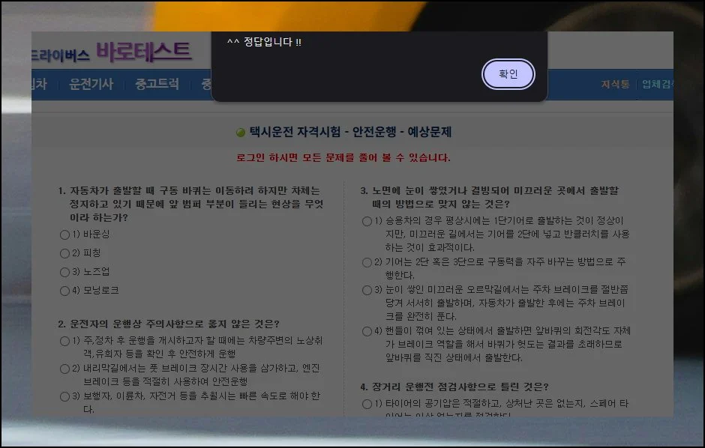
Task: Open the 운전기사 menu item
Action: [91, 84]
